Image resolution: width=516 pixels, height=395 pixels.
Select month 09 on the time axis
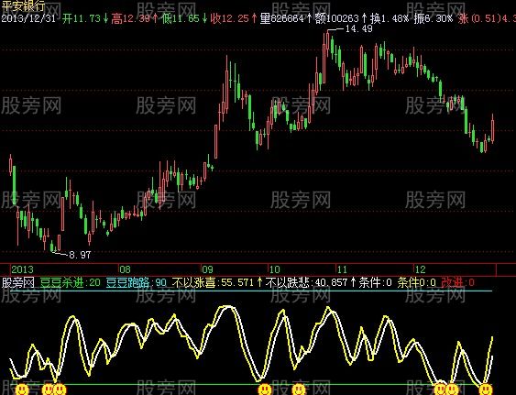pos(208,269)
